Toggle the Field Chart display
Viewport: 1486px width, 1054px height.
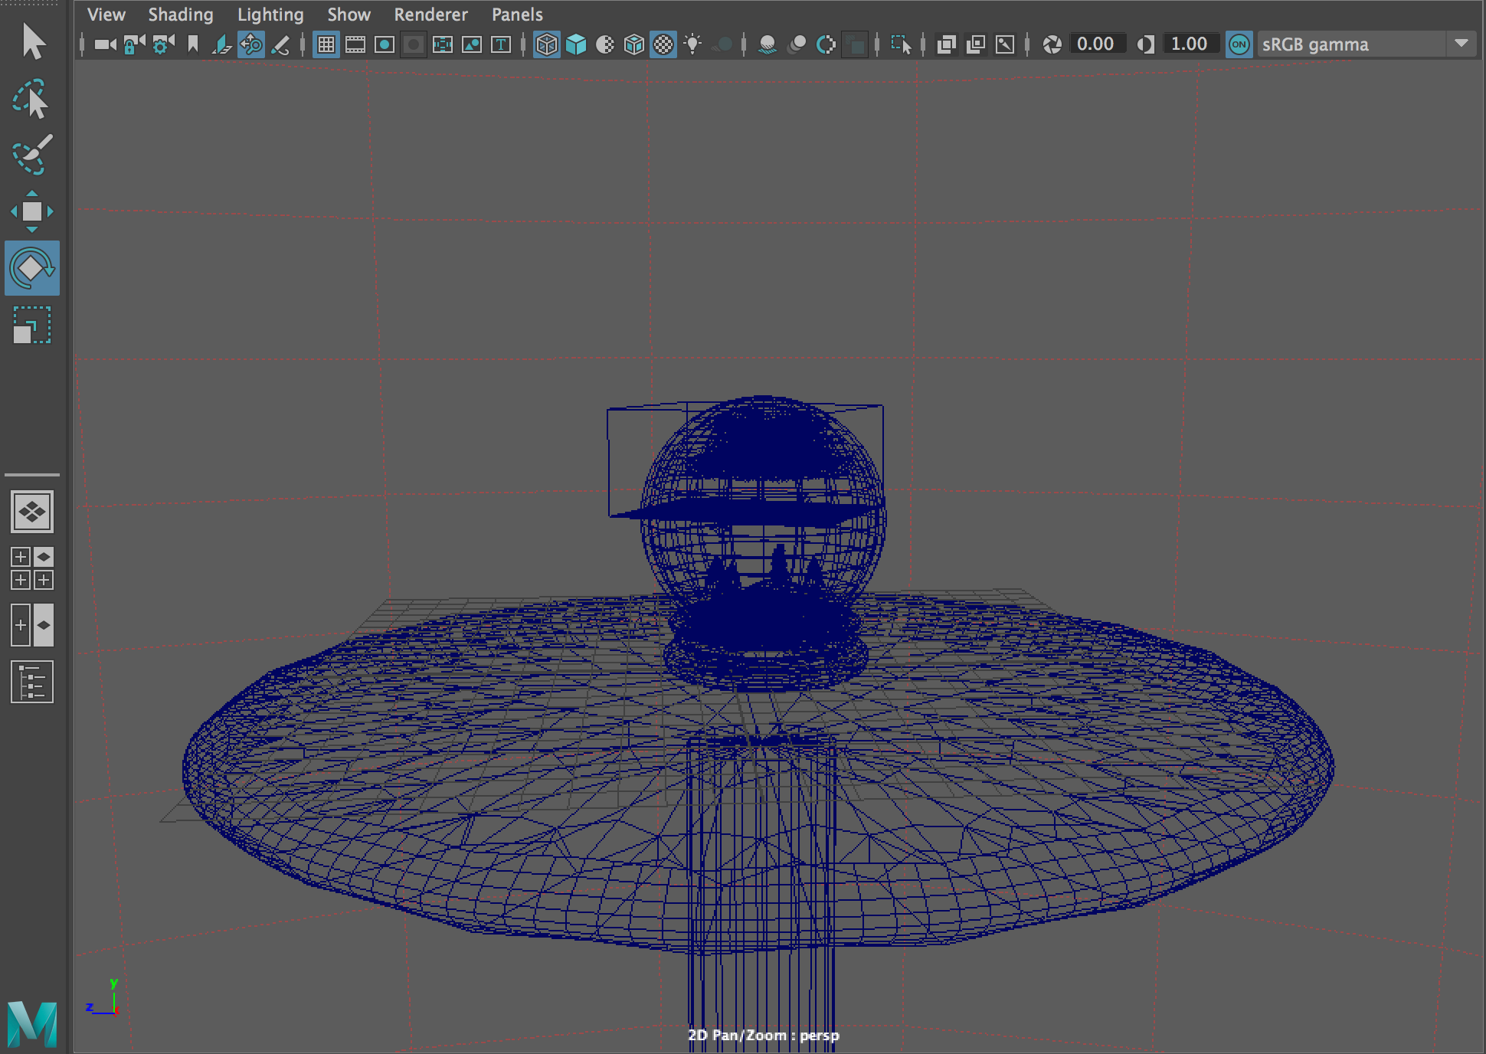(x=443, y=44)
